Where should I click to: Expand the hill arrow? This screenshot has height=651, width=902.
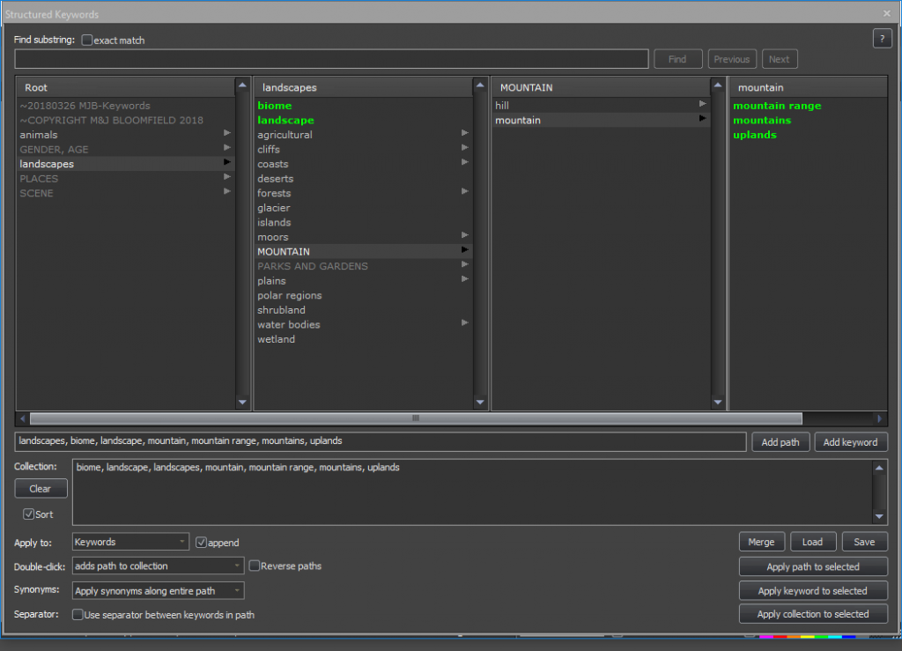(702, 104)
